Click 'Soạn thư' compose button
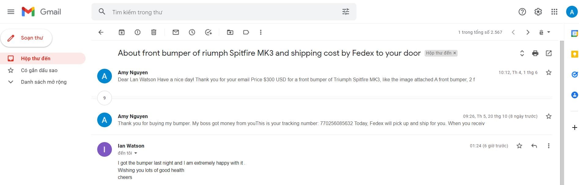Image resolution: width=579 pixels, height=185 pixels. (x=27, y=38)
